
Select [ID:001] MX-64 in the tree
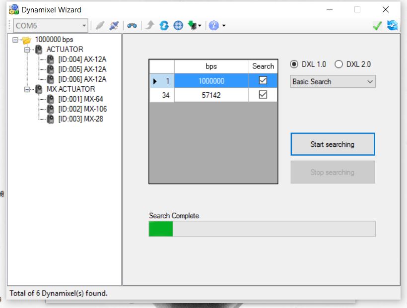(81, 99)
